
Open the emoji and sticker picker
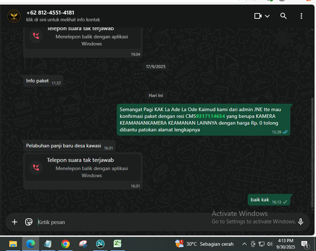point(28,222)
